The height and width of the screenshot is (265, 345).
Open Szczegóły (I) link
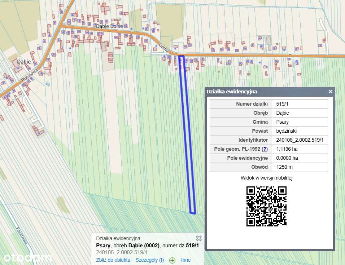[x=150, y=260]
